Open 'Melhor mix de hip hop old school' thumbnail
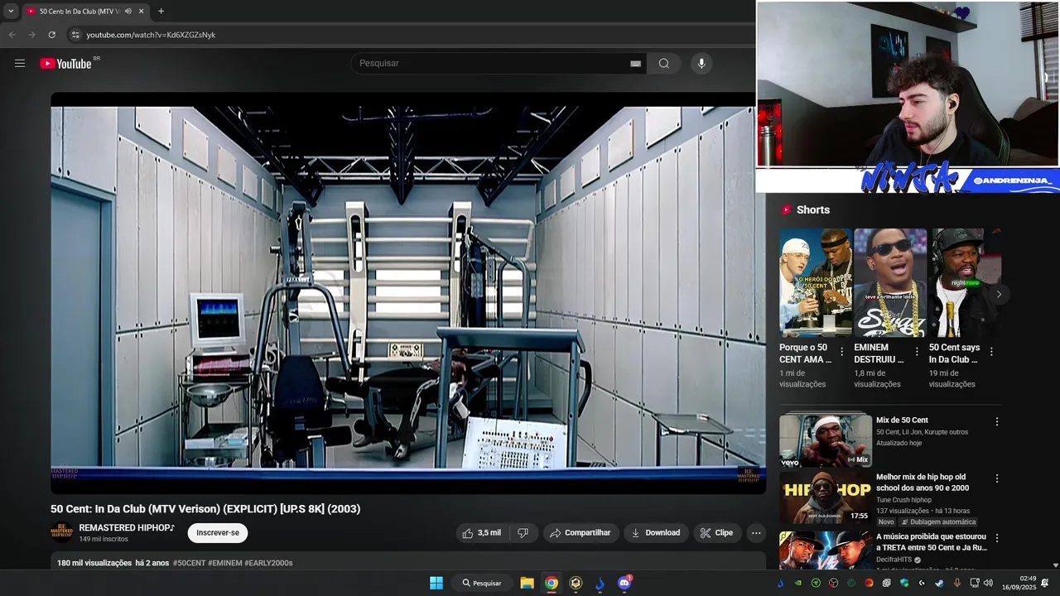Viewport: 1060px width, 596px height. coord(826,498)
